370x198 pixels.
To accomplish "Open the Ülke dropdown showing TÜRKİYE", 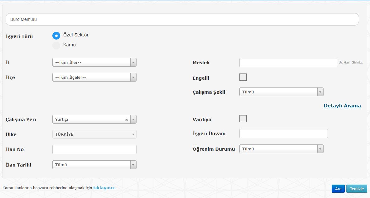I will point(94,134).
